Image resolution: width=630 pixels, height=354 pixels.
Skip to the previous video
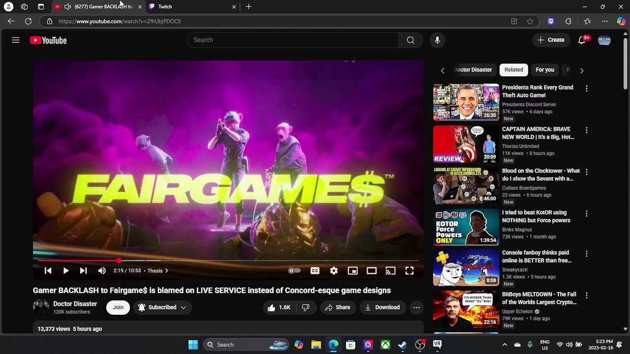pyautogui.click(x=48, y=270)
